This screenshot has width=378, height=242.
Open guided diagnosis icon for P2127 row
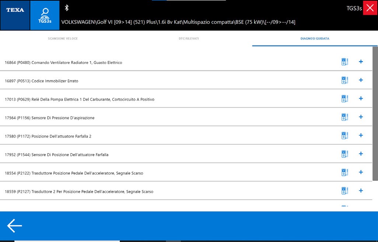coord(345,191)
